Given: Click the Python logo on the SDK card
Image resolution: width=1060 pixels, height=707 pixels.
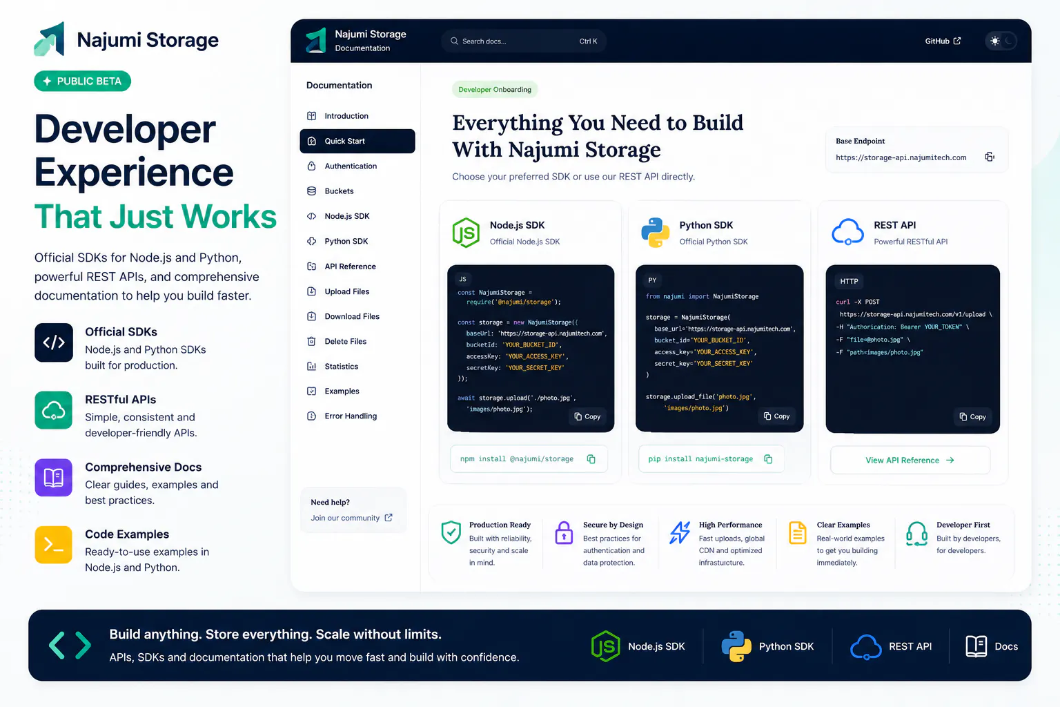Looking at the screenshot, I should [656, 233].
